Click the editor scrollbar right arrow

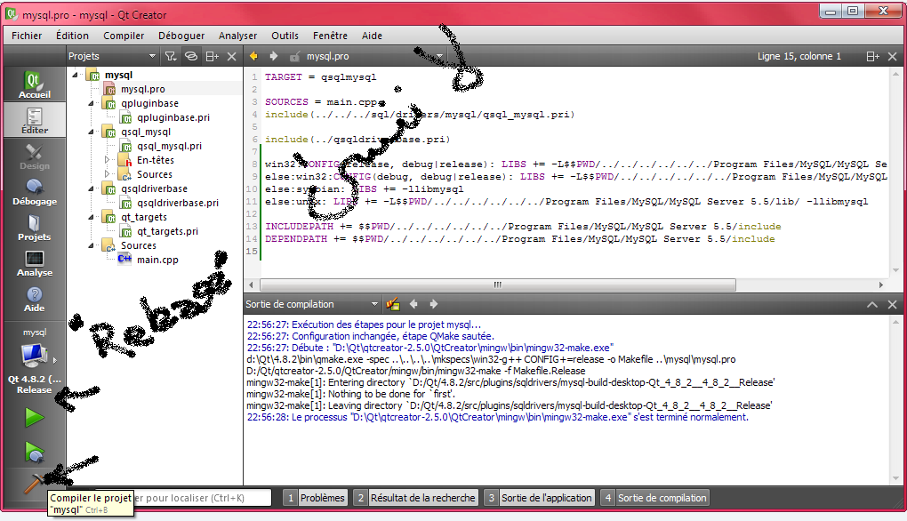click(x=881, y=285)
